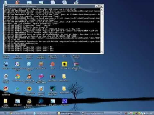
Task: Click the 'Preparing level "world"' console line
Action: pyautogui.click(x=28, y=25)
